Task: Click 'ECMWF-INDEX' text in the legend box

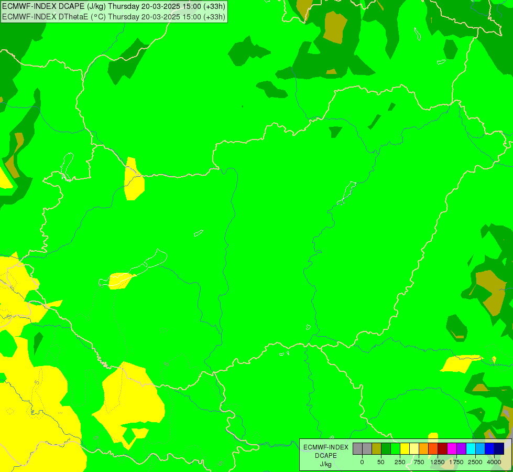Action: click(x=326, y=447)
